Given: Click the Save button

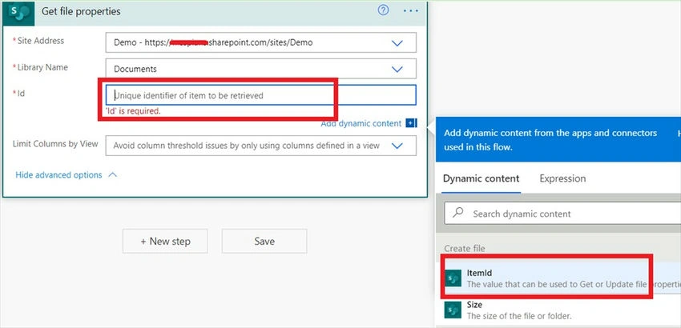Looking at the screenshot, I should [x=264, y=242].
